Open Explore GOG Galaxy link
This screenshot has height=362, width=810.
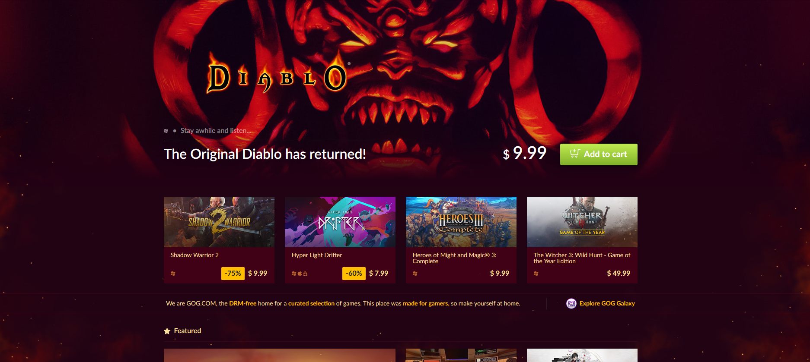[607, 303]
